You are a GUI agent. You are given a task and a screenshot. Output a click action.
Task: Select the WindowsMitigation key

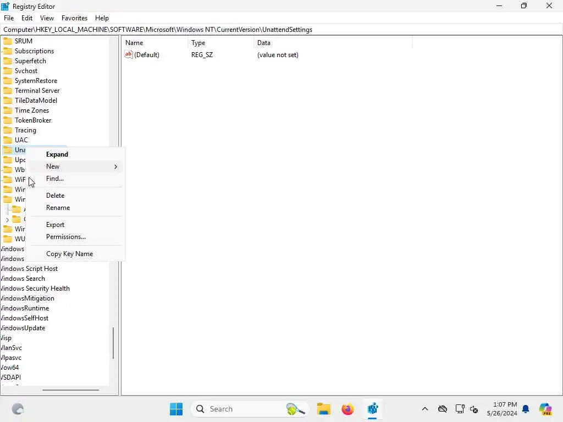click(27, 298)
